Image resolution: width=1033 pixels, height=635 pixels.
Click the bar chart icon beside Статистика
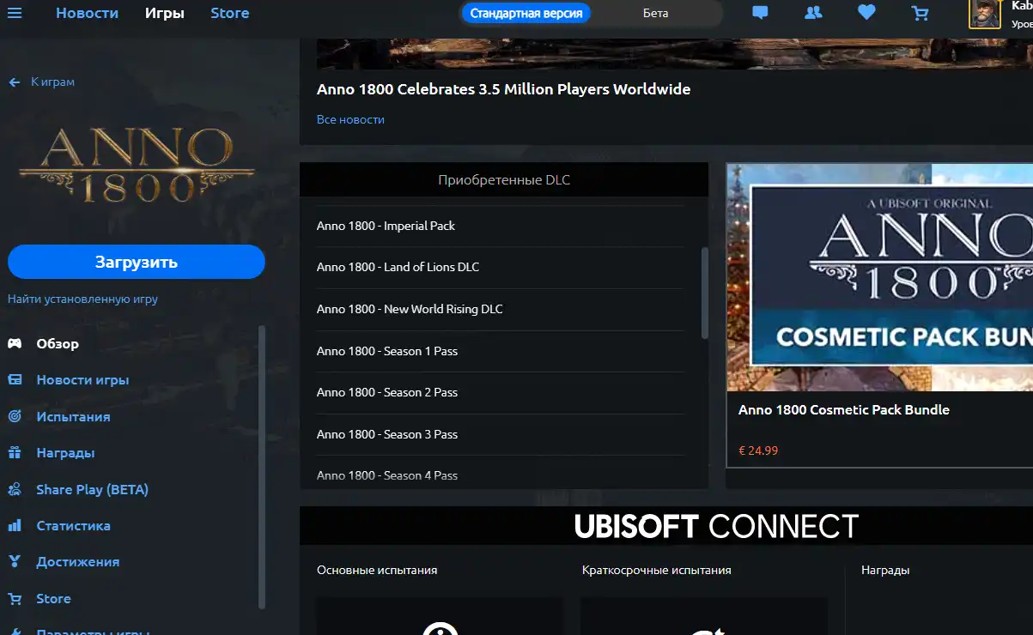click(15, 525)
